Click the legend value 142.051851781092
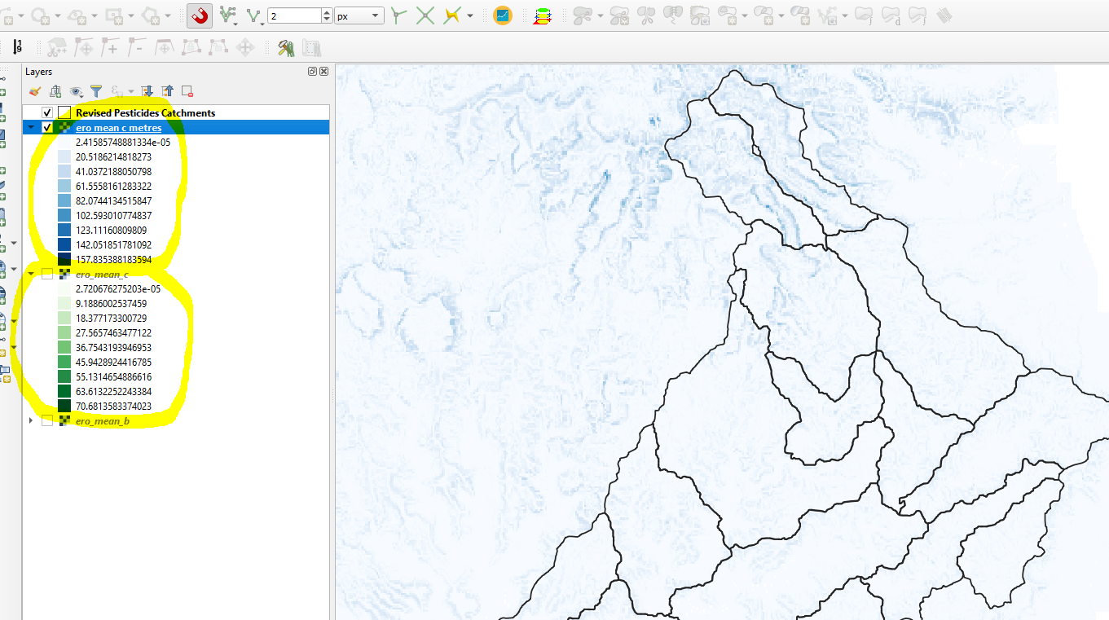 click(x=113, y=245)
